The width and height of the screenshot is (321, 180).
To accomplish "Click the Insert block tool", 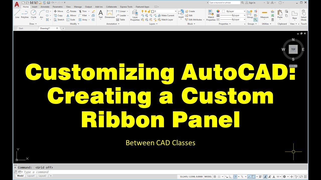I will pos(181,14).
